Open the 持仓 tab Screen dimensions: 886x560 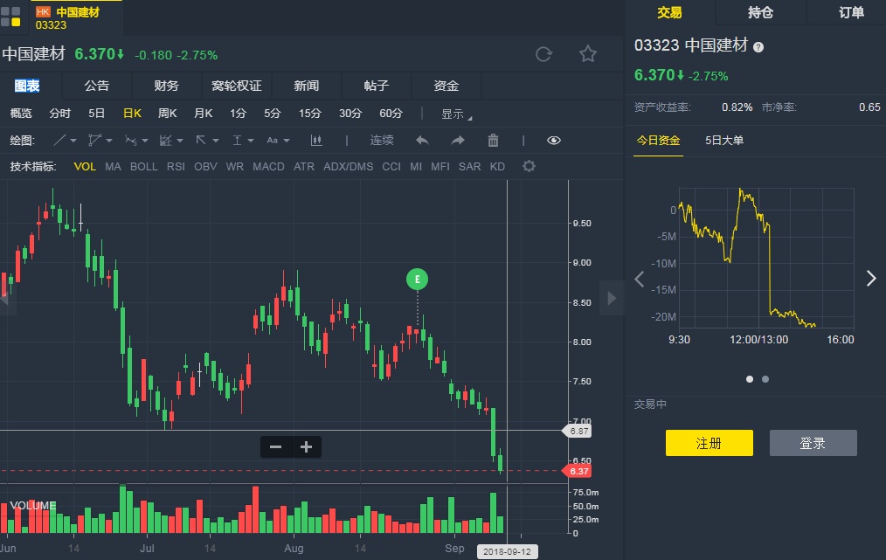click(760, 12)
